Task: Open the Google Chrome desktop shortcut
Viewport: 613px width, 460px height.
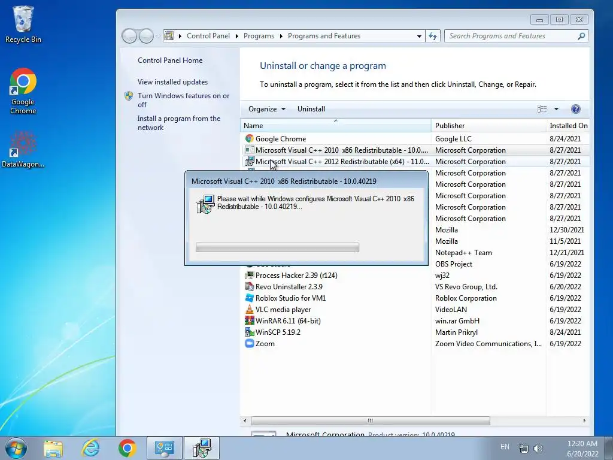Action: 23,91
